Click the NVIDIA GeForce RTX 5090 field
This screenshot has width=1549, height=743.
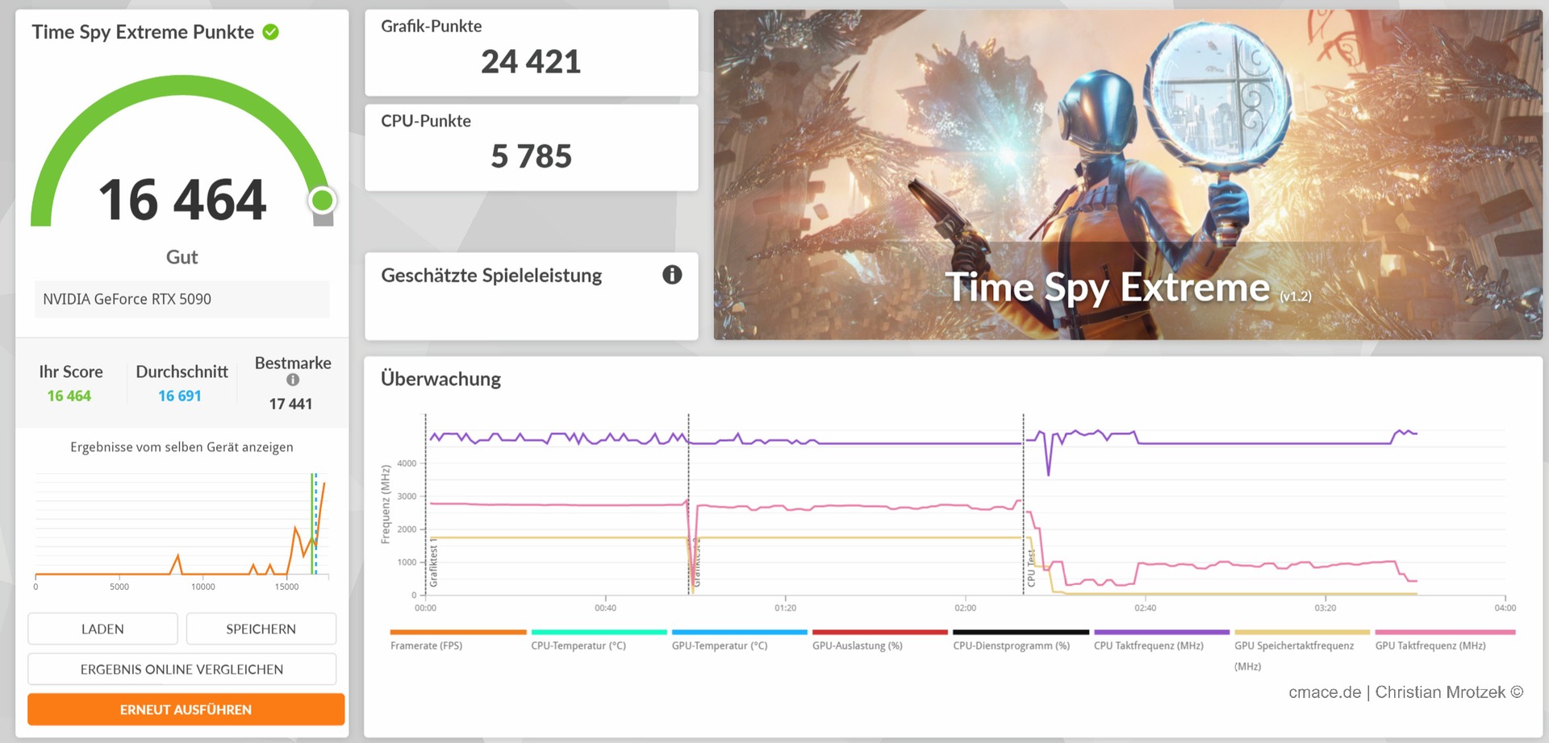pos(182,299)
